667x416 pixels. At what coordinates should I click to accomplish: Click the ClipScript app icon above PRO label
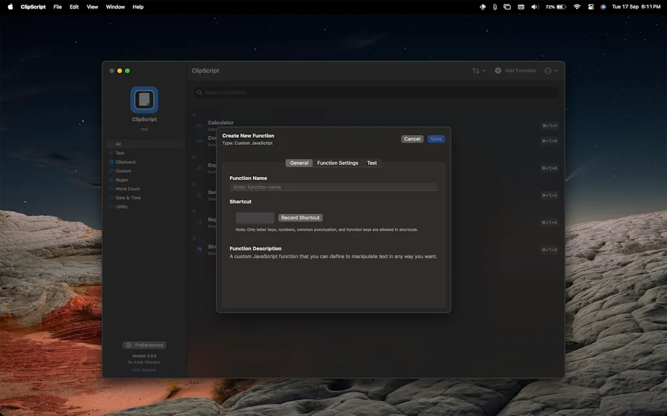(143, 99)
